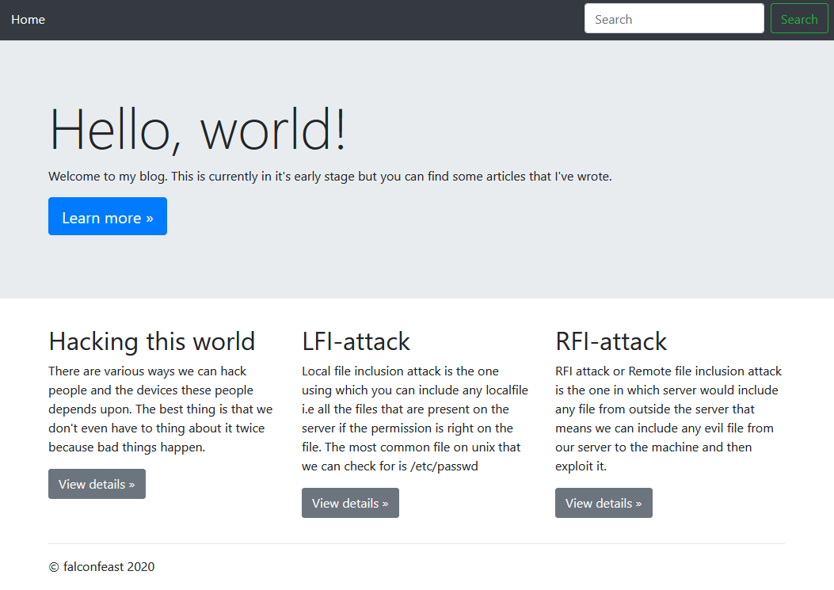This screenshot has width=834, height=590.
Task: Click the Learn more » button
Action: click(108, 216)
